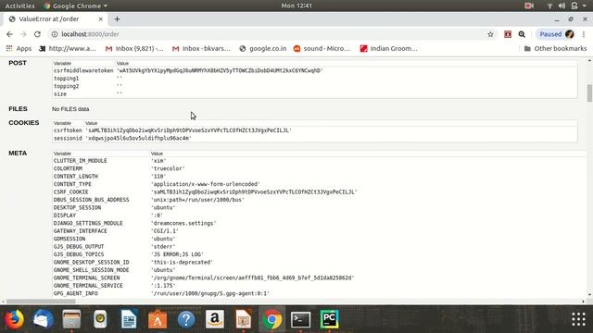This screenshot has height=333, width=593.
Task: Click the topping1 row in POST table
Action: pos(315,79)
